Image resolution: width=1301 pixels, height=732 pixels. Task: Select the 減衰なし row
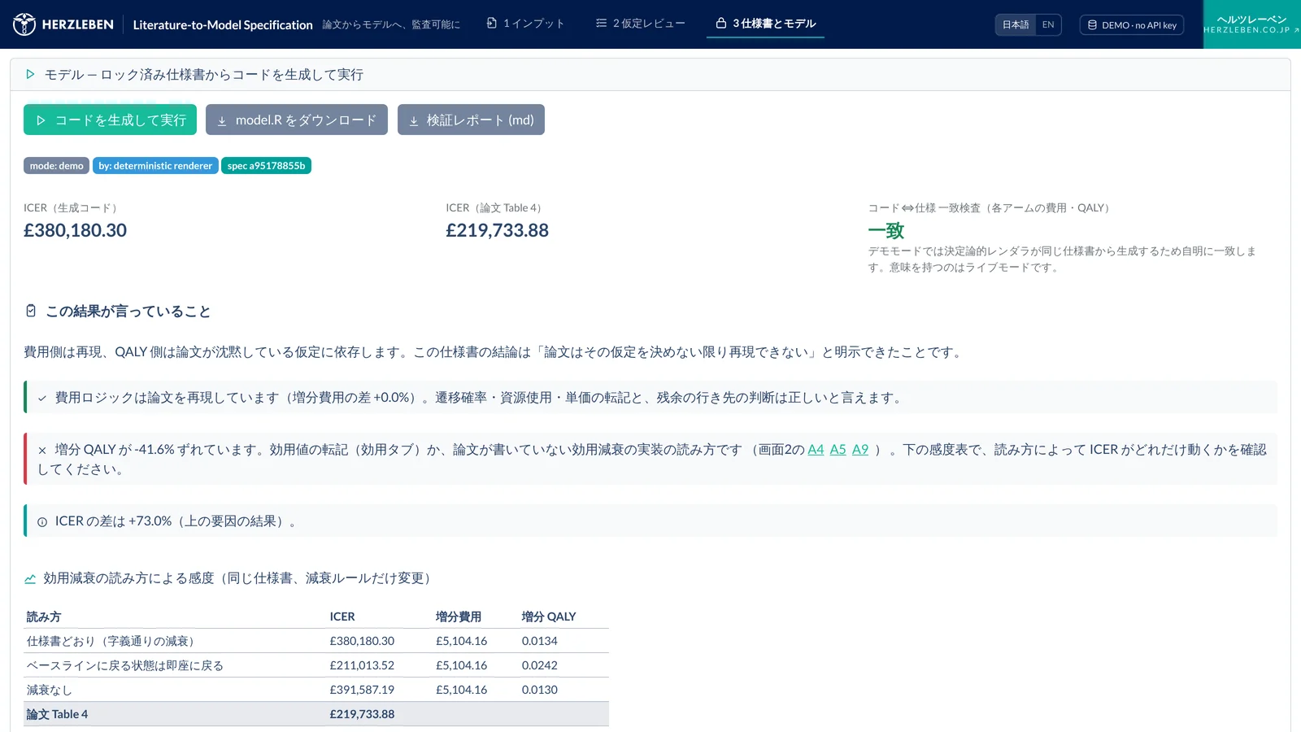pos(316,690)
